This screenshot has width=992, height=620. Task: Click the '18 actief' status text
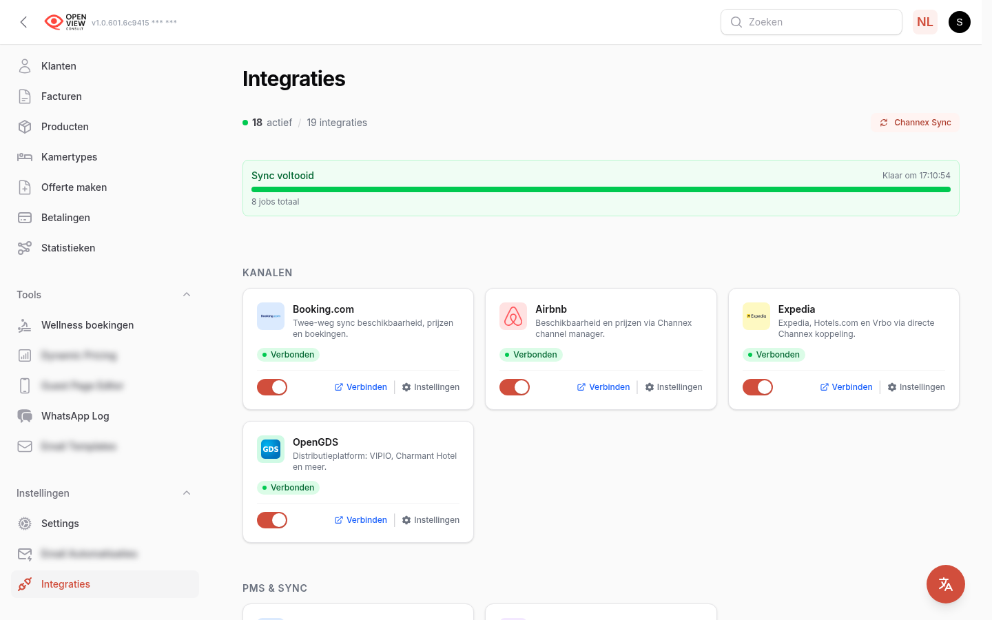pyautogui.click(x=271, y=123)
